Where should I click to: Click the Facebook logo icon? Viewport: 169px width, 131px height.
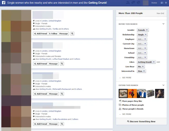(x=4, y=2)
